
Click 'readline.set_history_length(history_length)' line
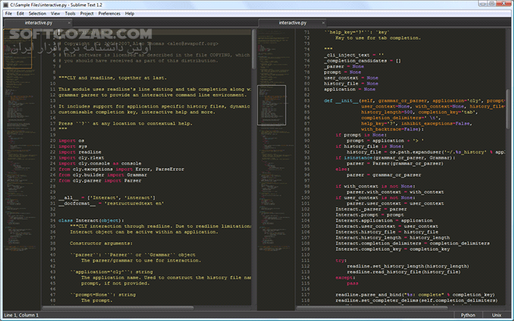[x=408, y=266]
